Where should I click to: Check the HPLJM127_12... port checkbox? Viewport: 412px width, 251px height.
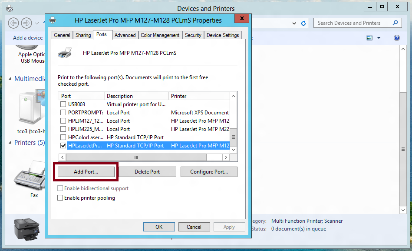63,121
